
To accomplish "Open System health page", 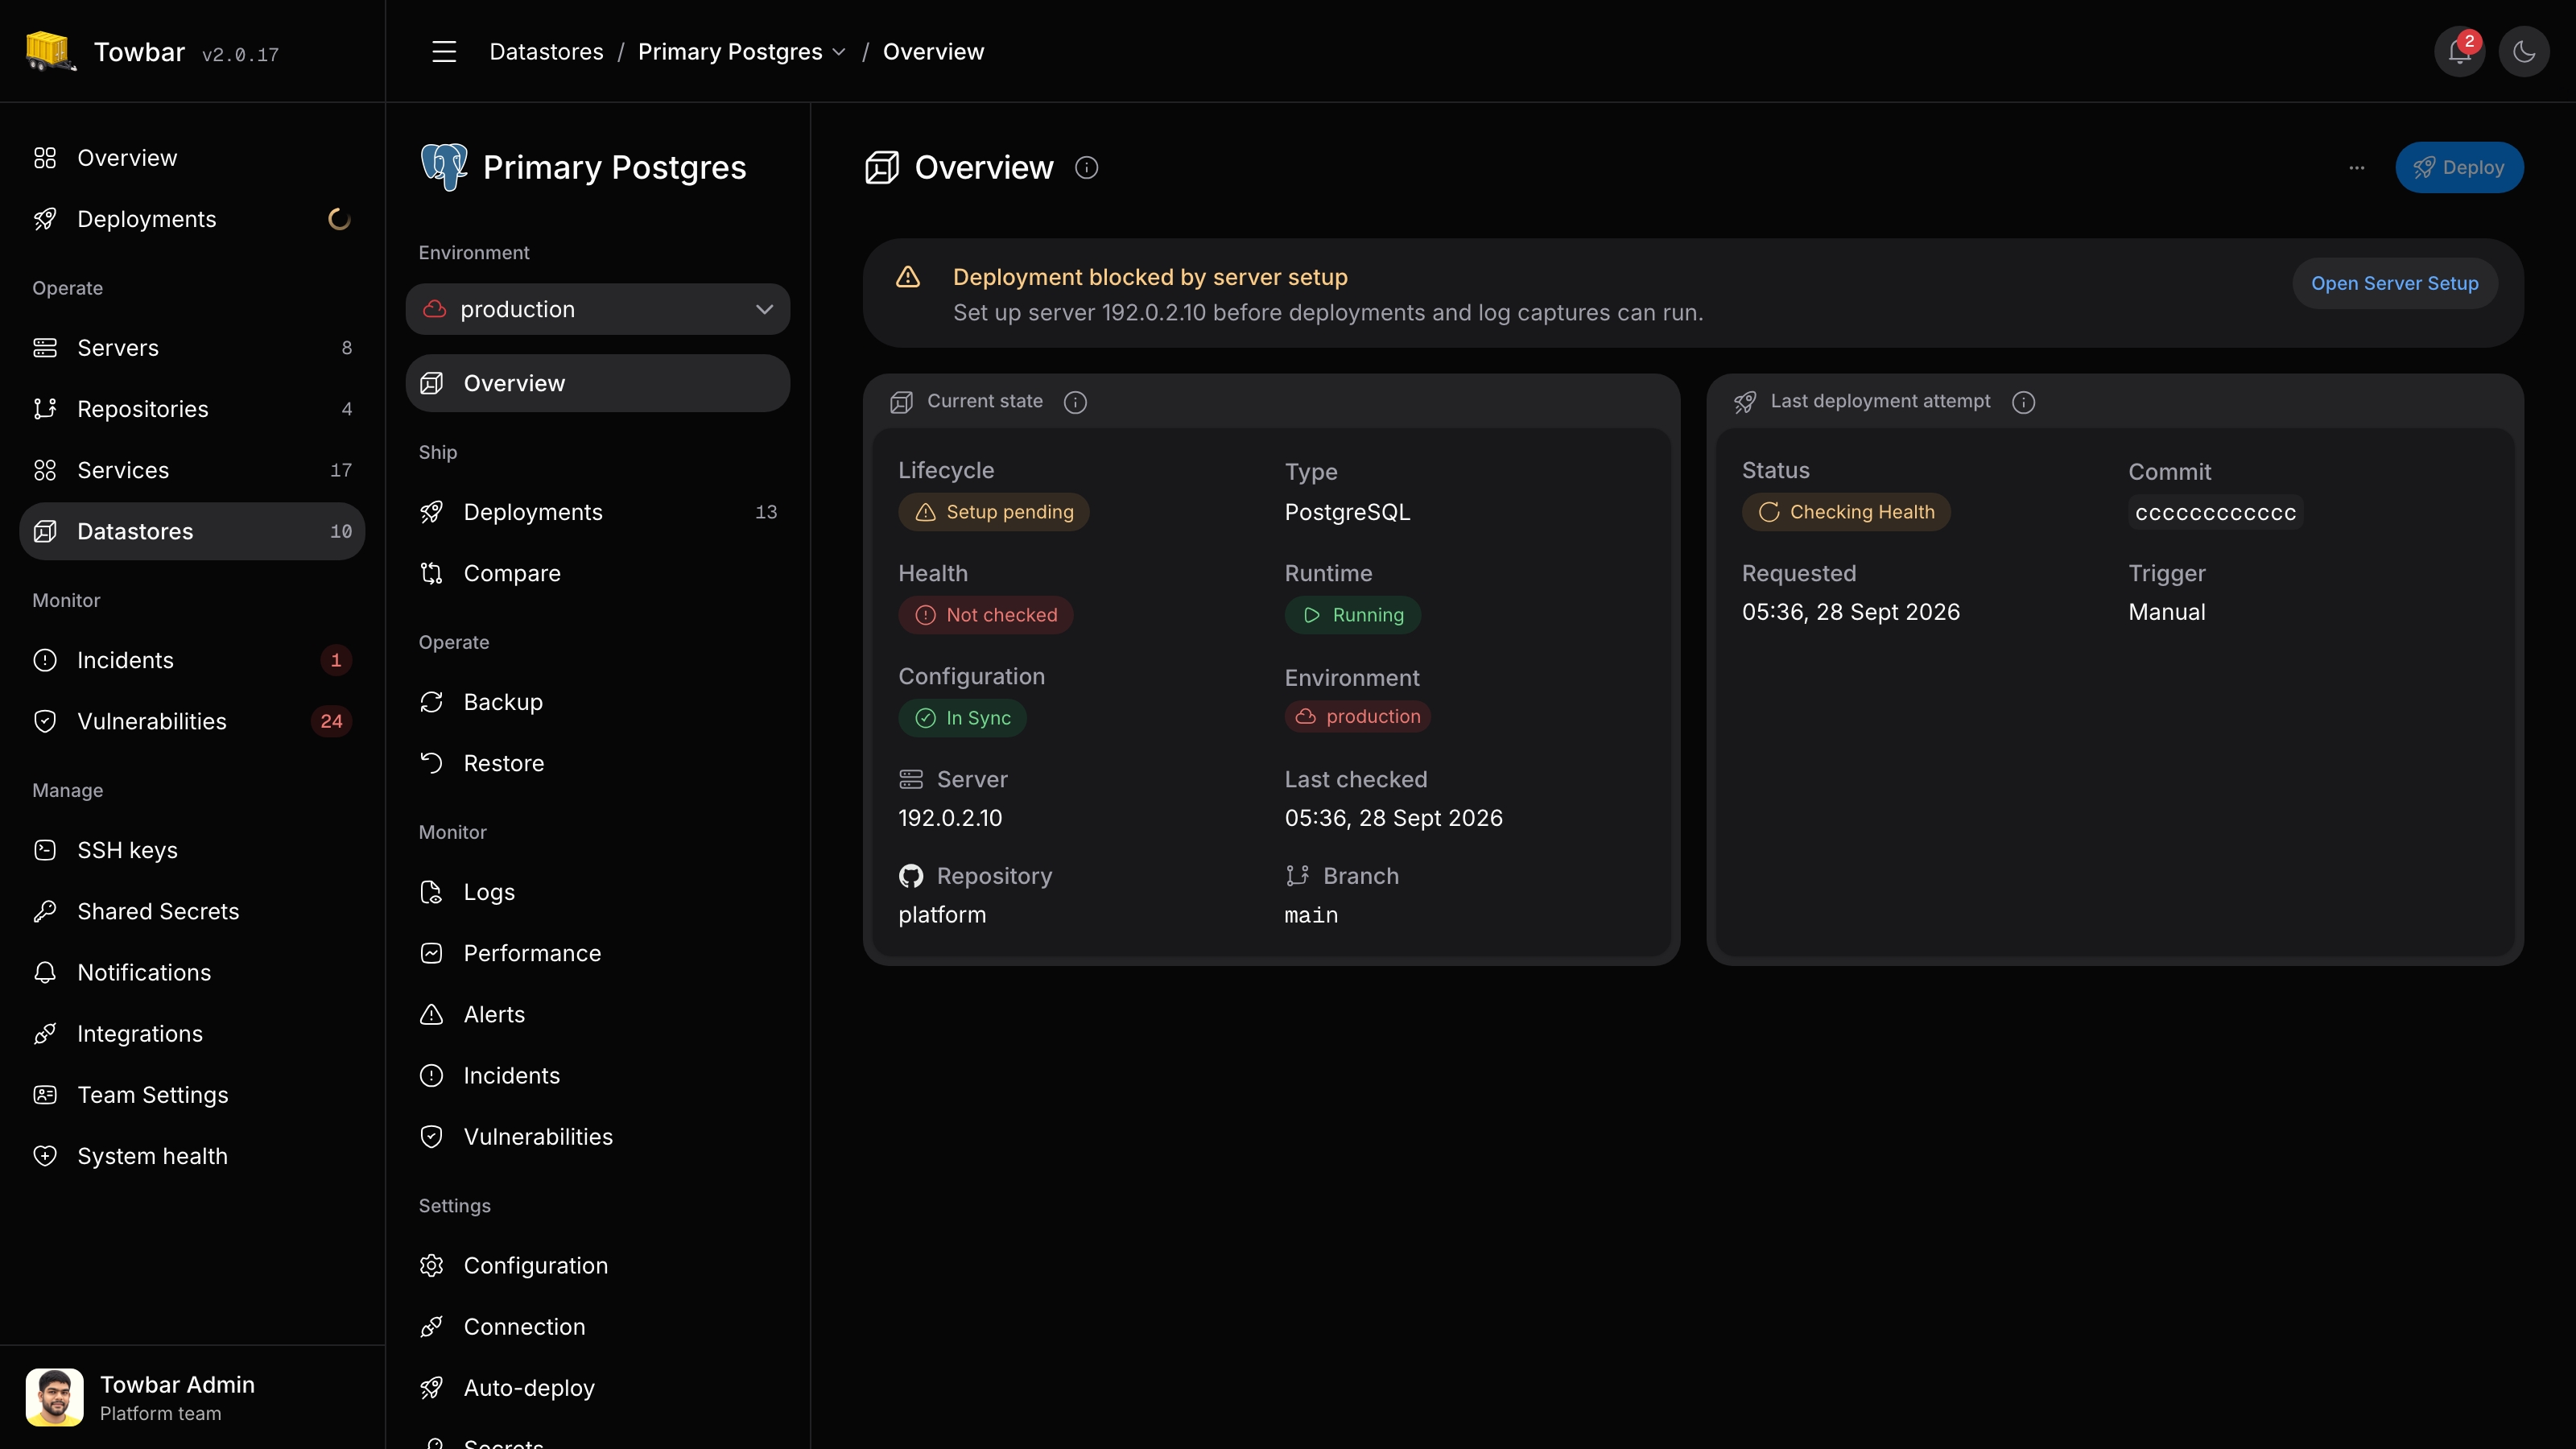I will tap(192, 1156).
